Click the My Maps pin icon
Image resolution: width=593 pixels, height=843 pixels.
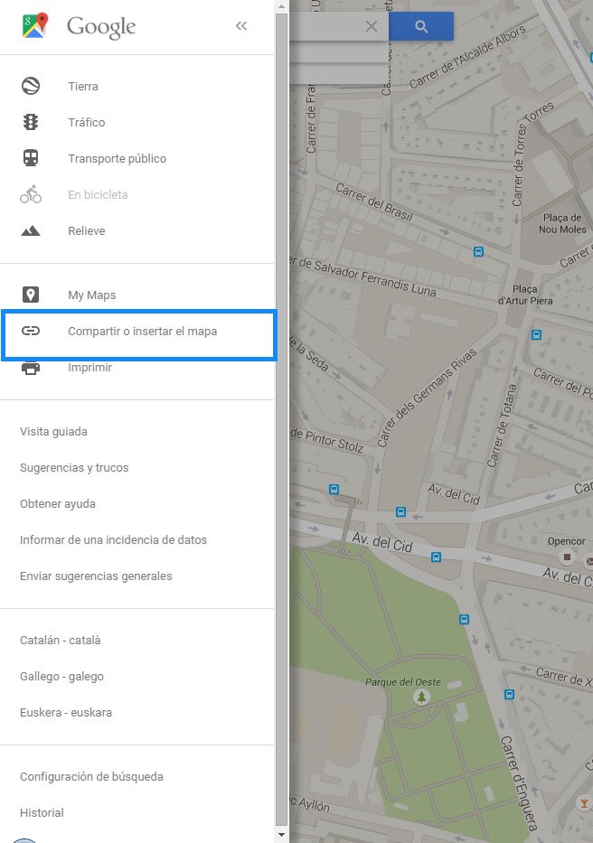click(x=31, y=295)
